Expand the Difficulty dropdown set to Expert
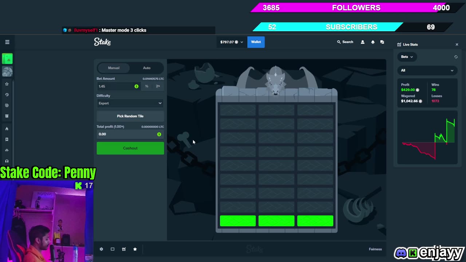466x262 pixels. tap(130, 103)
